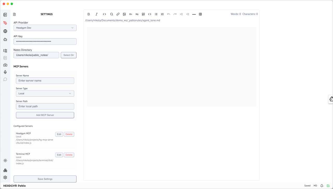The image size is (333, 189).
Task: Open the magnifier search tool in toolbar
Action: [x=112, y=14]
